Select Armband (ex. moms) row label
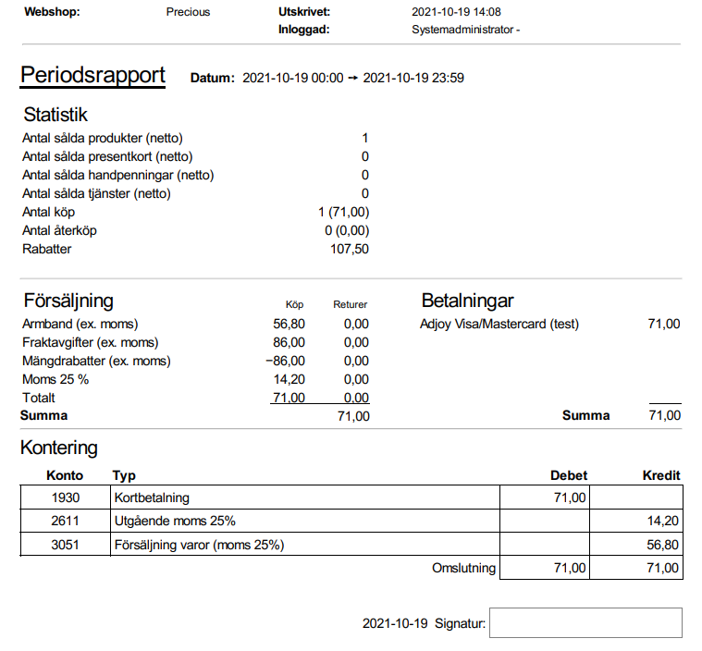This screenshot has height=651, width=702. click(80, 325)
